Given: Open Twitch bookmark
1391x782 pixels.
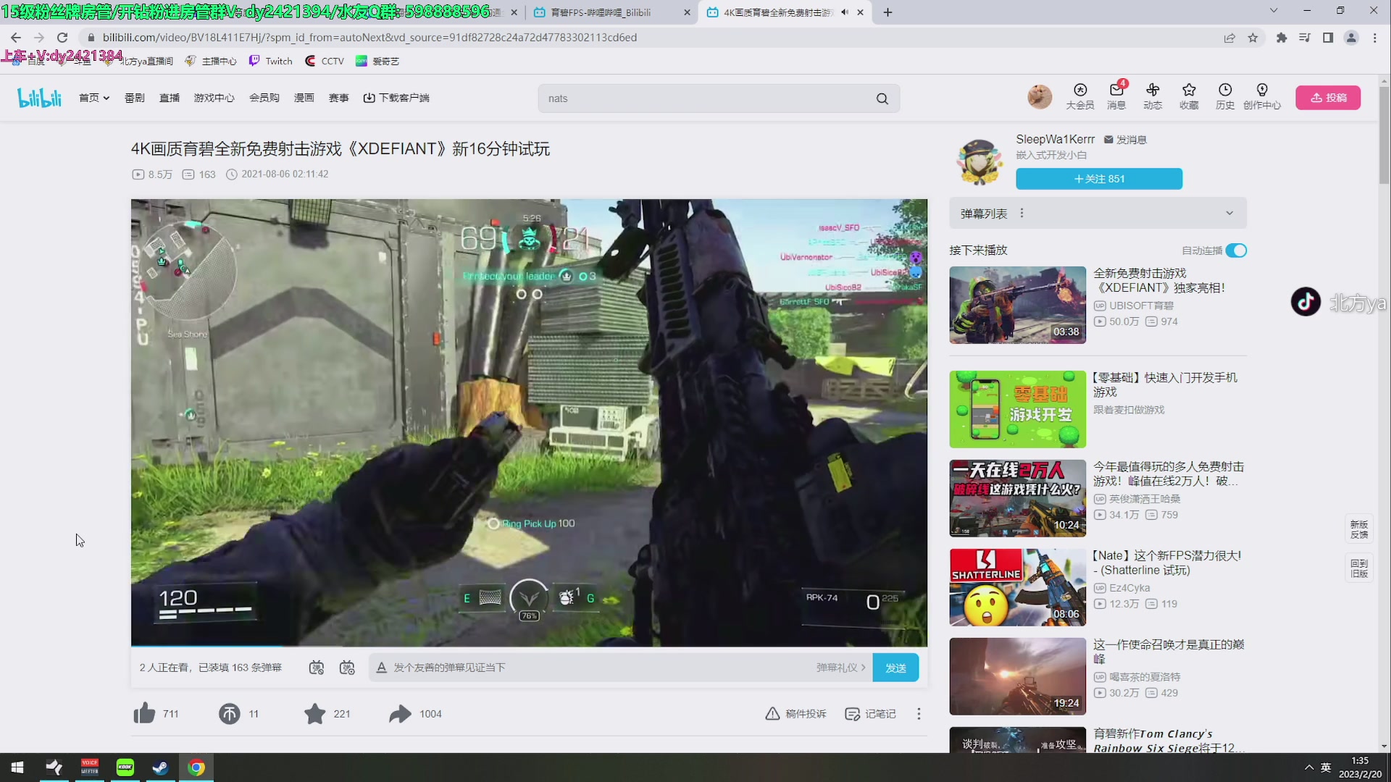Looking at the screenshot, I should 271,61.
